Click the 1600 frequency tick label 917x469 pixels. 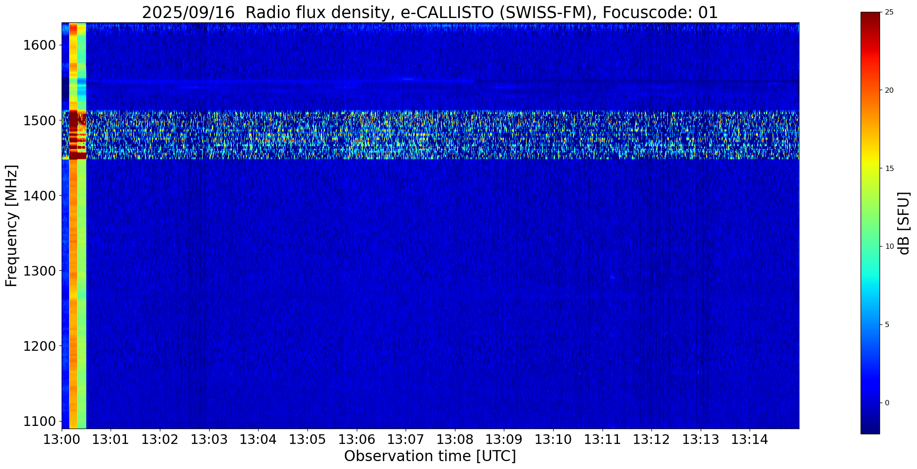pyautogui.click(x=39, y=45)
